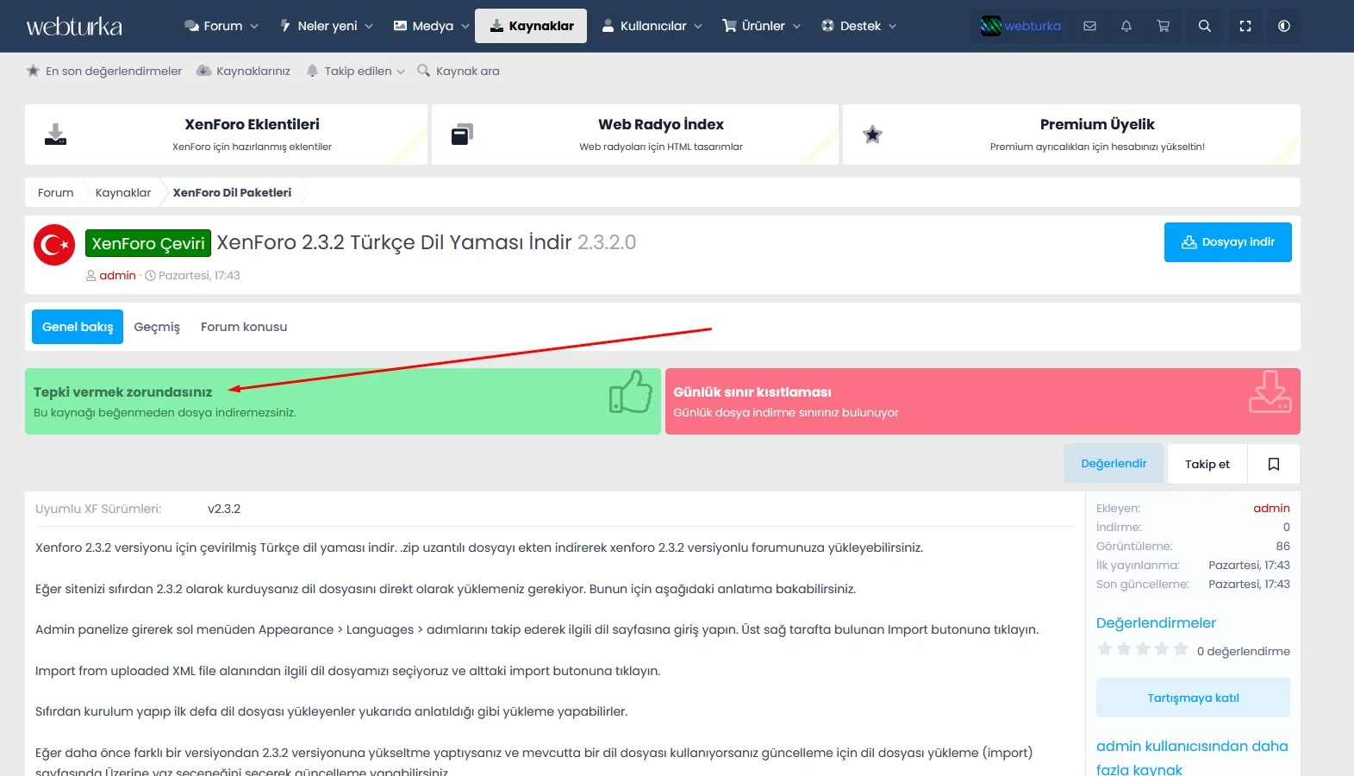Click the Premium Üyelik star icon
This screenshot has width=1354, height=776.
tap(872, 135)
